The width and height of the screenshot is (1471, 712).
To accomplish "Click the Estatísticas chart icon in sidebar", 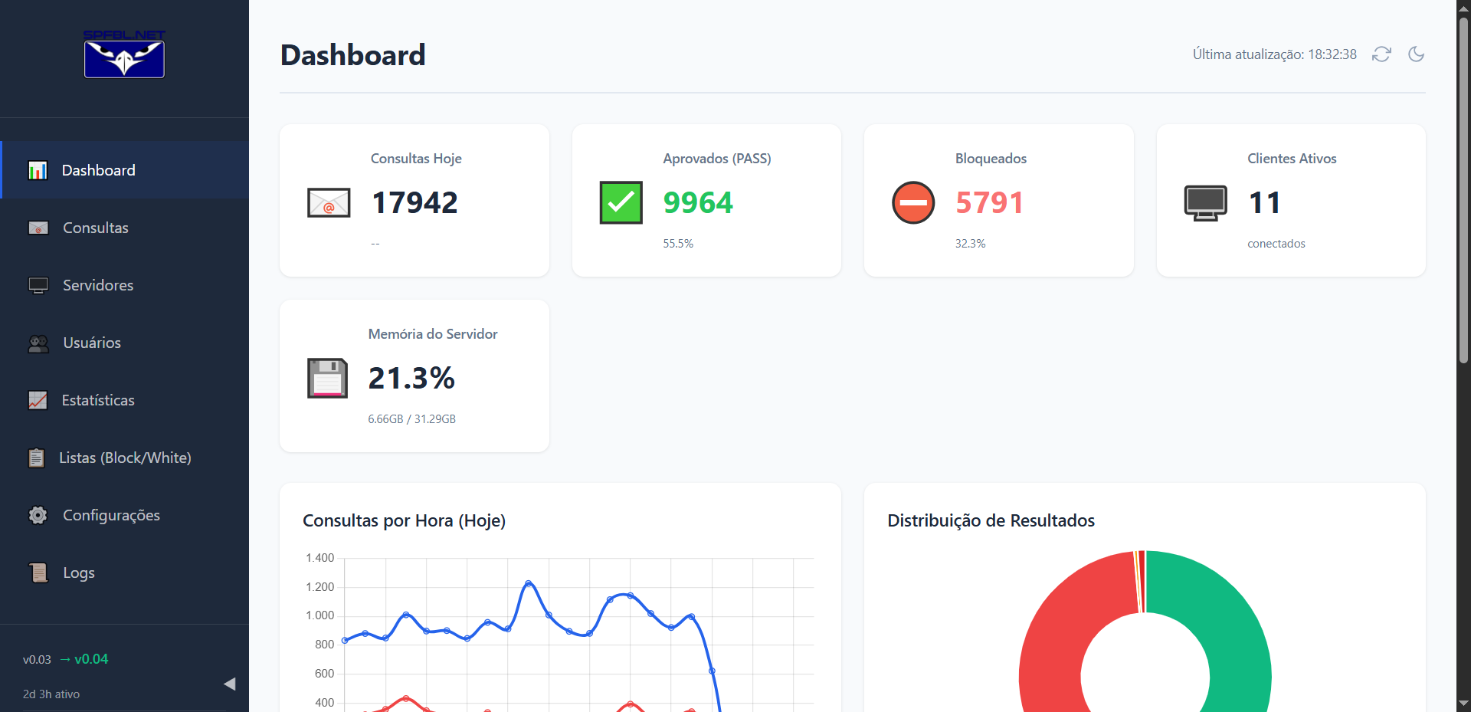I will [38, 400].
